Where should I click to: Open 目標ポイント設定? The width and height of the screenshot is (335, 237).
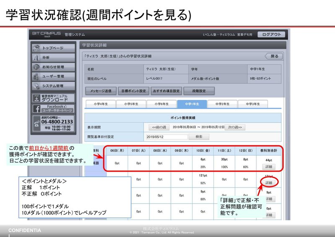coord(134,91)
